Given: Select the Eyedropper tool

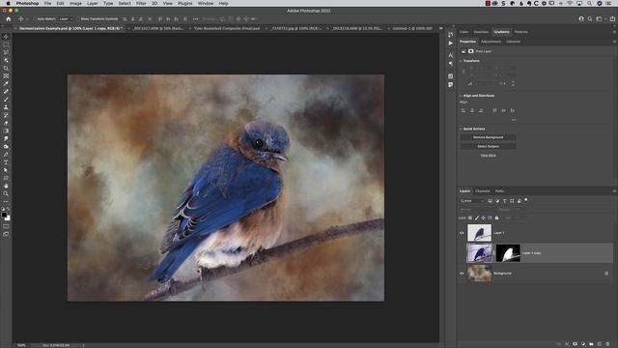Looking at the screenshot, I should [x=6, y=84].
